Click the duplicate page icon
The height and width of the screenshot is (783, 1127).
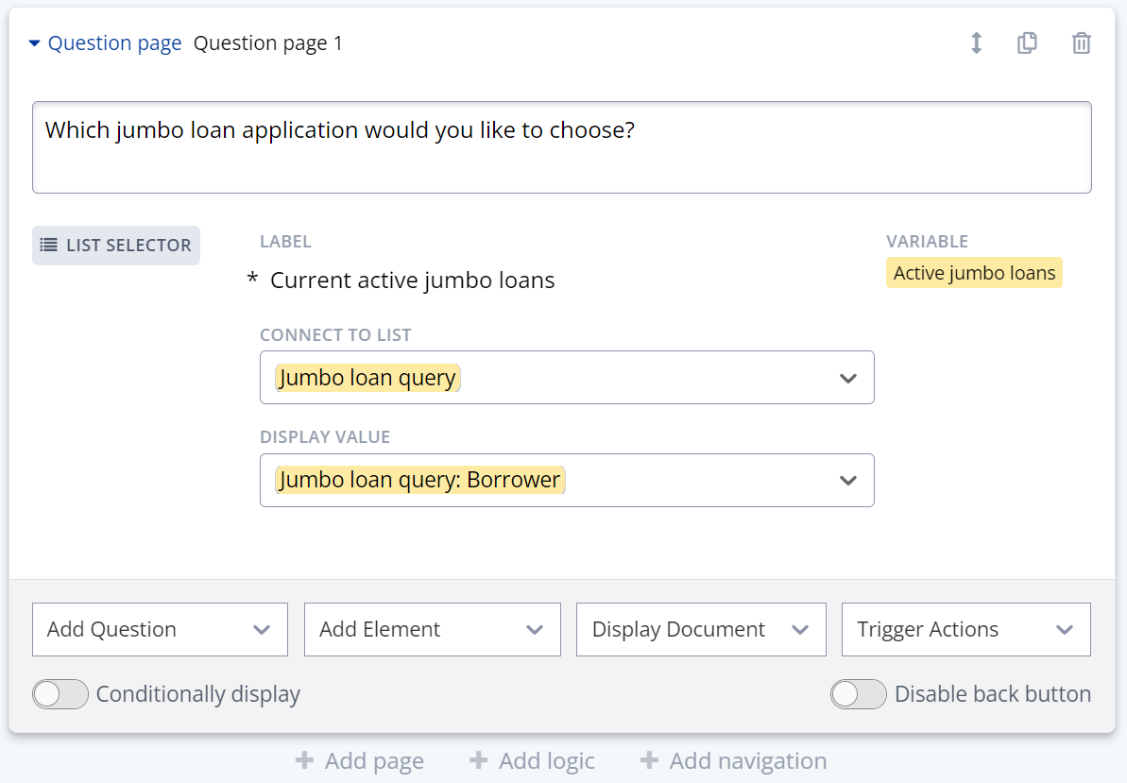point(1027,43)
